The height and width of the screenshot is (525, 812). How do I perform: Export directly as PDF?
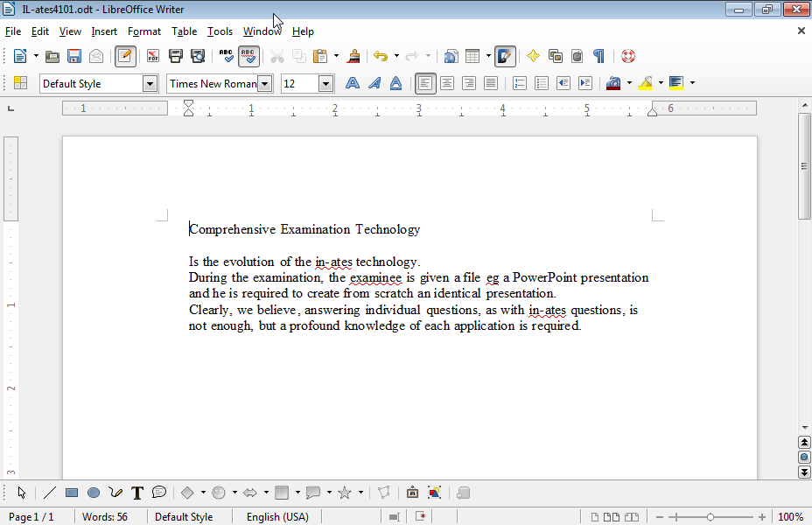(153, 56)
